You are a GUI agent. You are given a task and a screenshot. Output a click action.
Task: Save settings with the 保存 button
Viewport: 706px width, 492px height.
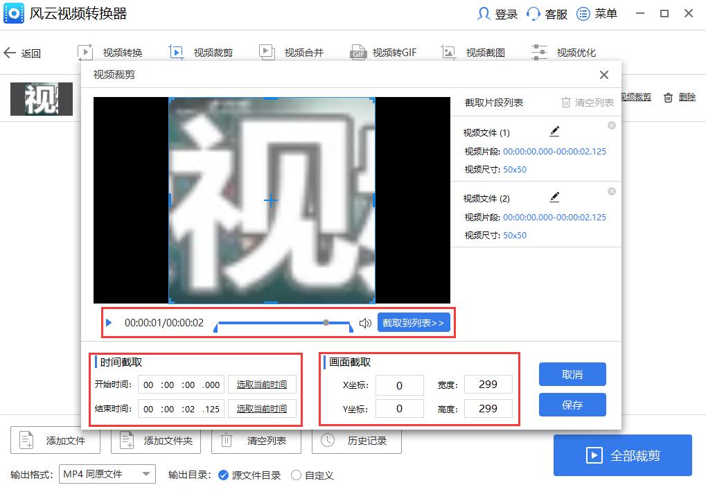click(572, 405)
